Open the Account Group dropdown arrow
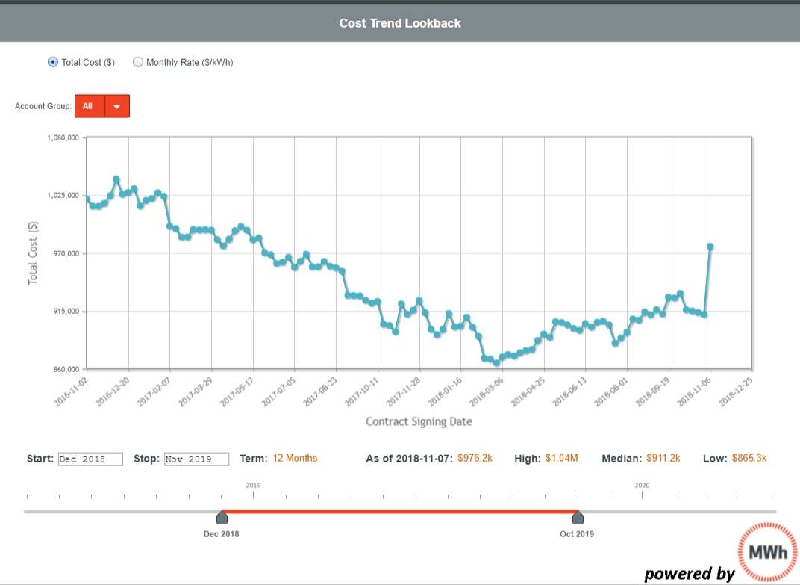 [119, 106]
